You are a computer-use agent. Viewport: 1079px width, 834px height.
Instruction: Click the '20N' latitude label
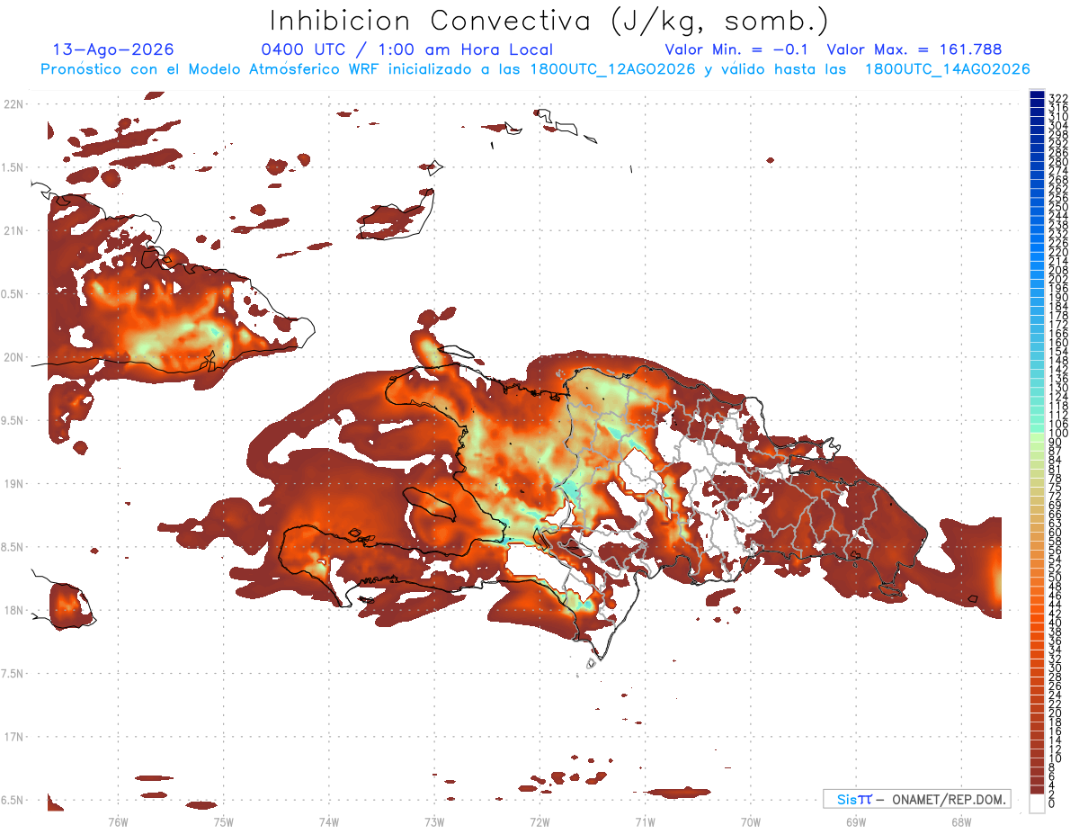[x=14, y=357]
